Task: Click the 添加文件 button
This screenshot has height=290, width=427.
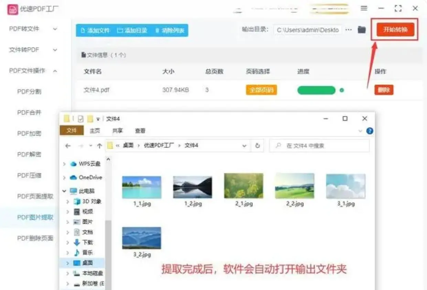Action: [95, 31]
